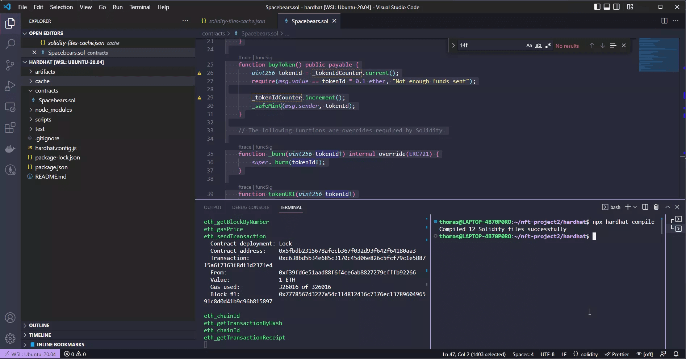Open the Explorer view in activity bar
The height and width of the screenshot is (359, 686).
pos(10,23)
